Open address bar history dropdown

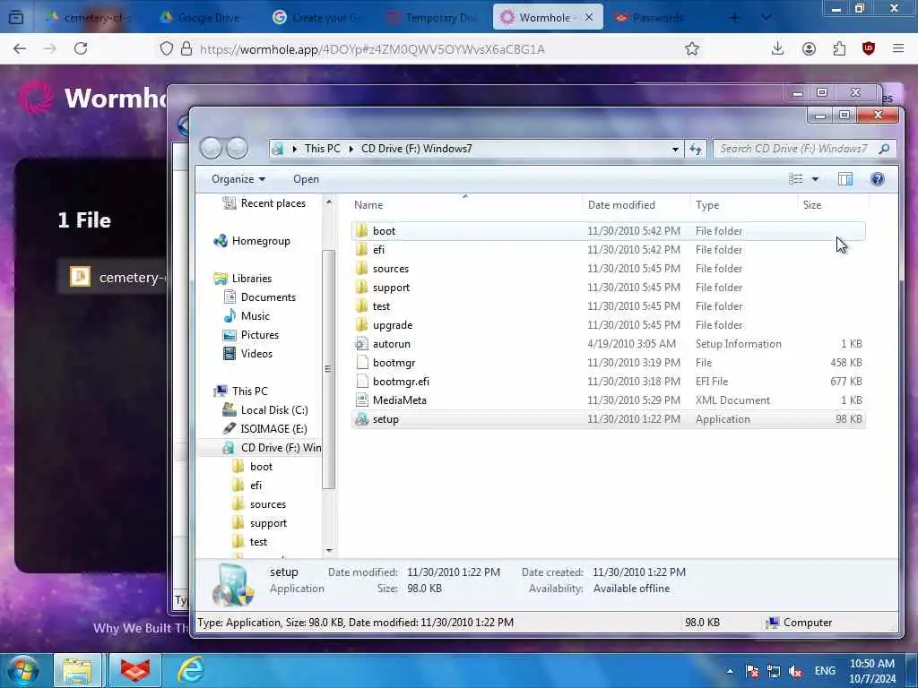click(x=675, y=149)
